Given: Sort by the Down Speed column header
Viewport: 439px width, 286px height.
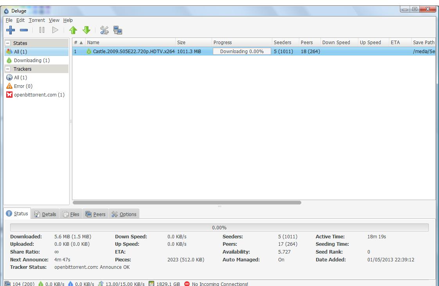Looking at the screenshot, I should click(x=339, y=43).
